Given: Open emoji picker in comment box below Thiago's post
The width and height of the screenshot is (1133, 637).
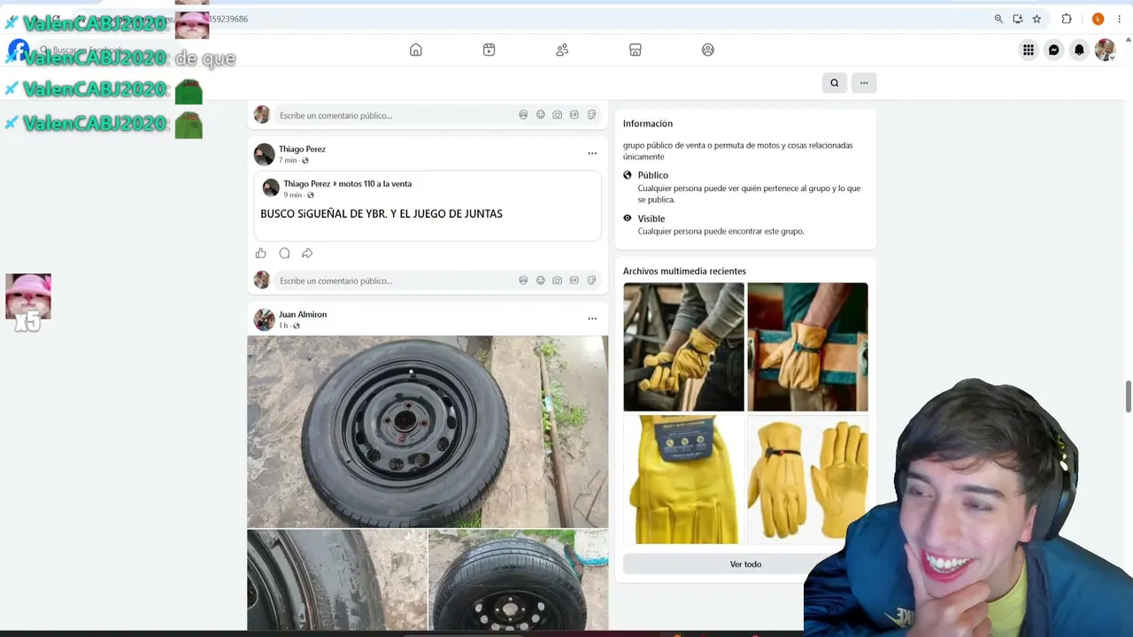Looking at the screenshot, I should coord(540,280).
